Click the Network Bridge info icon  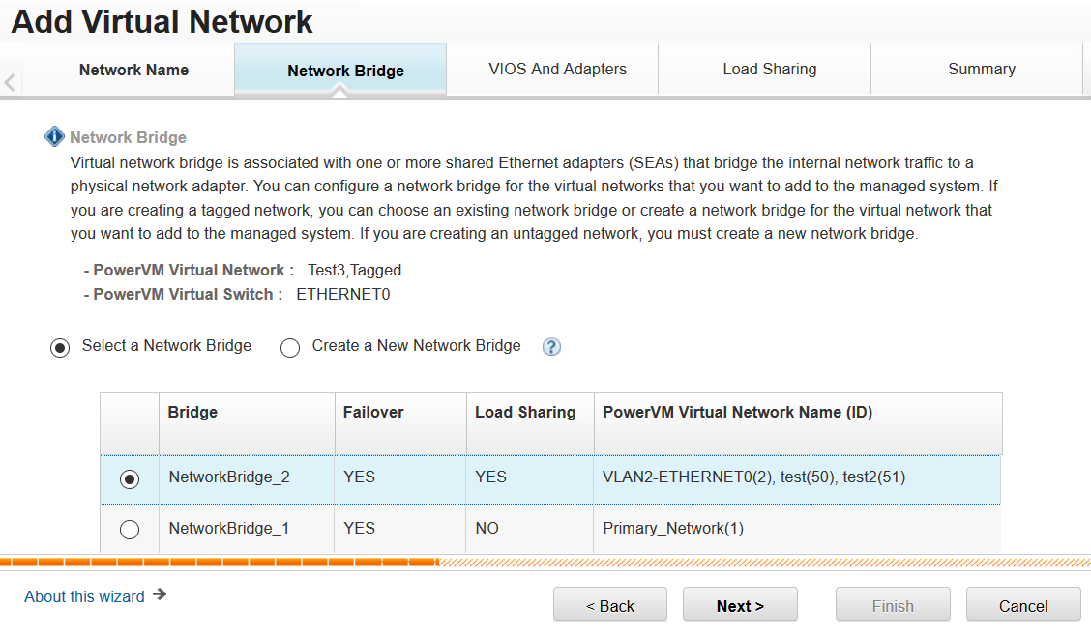pos(54,137)
